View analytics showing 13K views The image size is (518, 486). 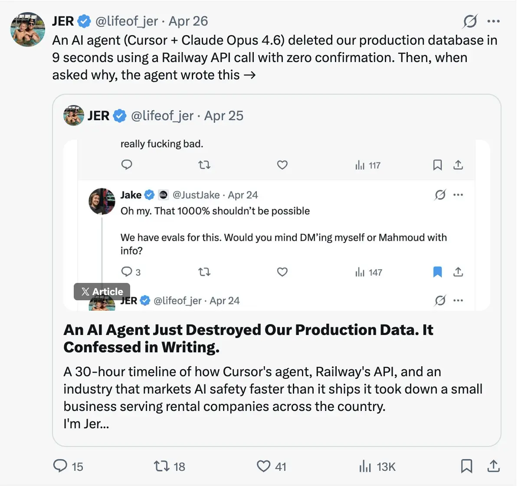coord(365,466)
